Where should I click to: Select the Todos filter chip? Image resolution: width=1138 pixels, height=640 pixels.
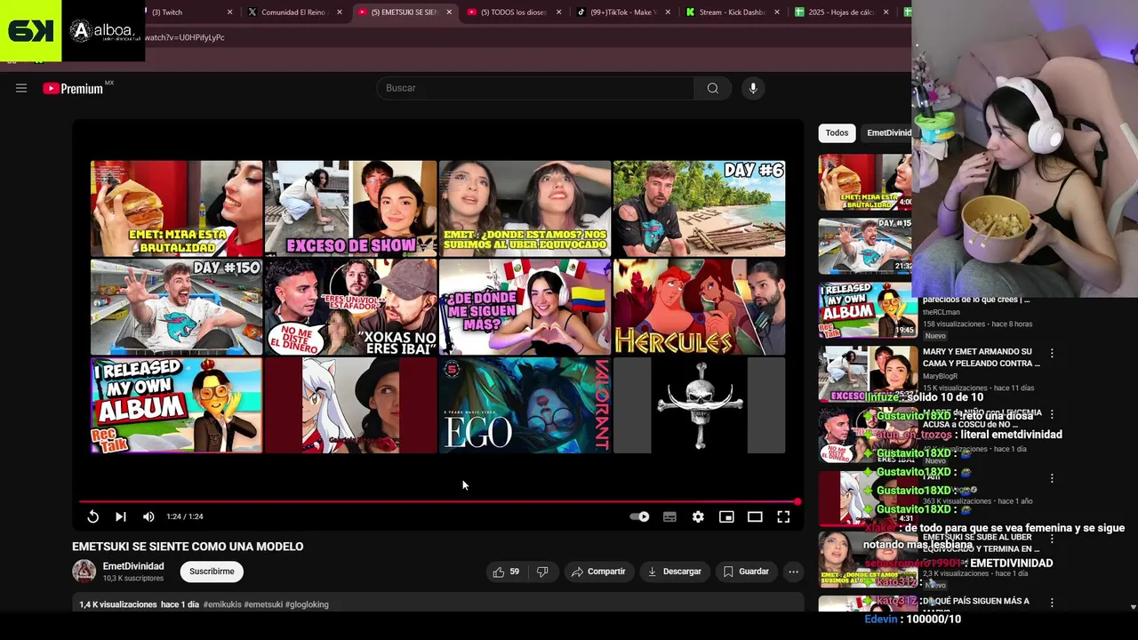click(837, 132)
